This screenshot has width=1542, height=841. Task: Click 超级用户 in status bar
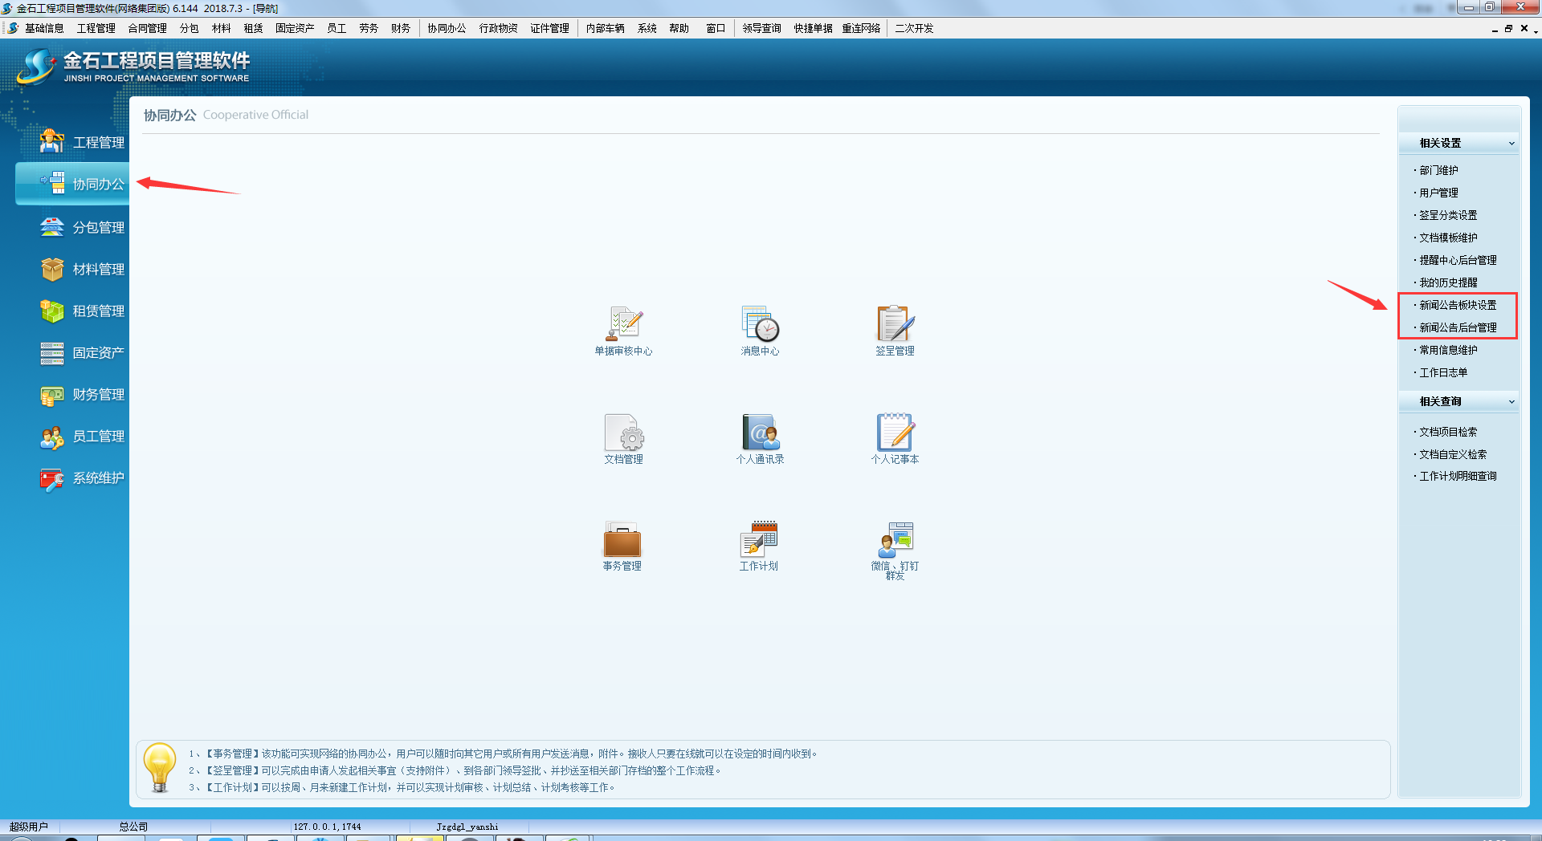point(29,827)
